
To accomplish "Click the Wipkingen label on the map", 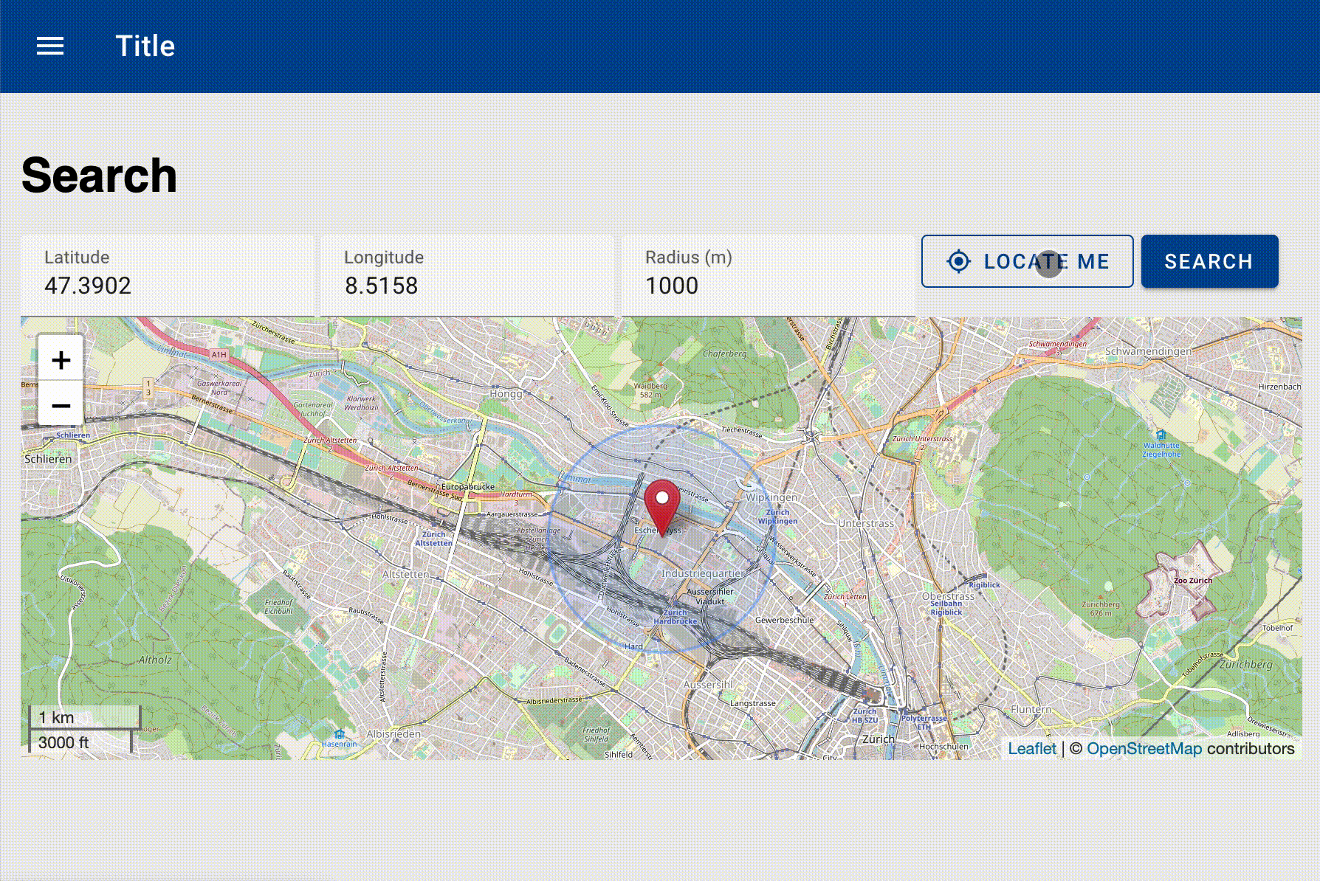I will coord(771,497).
